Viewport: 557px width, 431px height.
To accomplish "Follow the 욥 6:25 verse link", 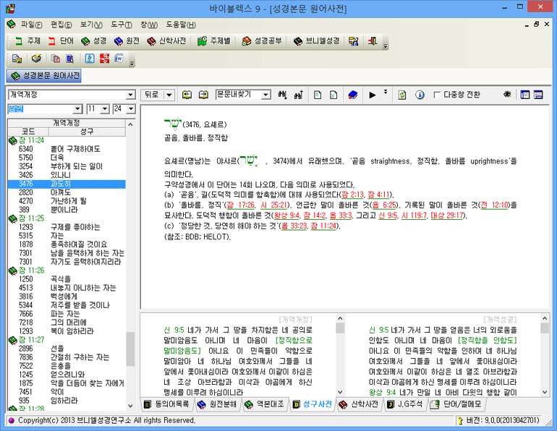I will point(383,205).
